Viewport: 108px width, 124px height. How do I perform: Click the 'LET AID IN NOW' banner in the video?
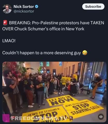pyautogui.click(x=61, y=100)
